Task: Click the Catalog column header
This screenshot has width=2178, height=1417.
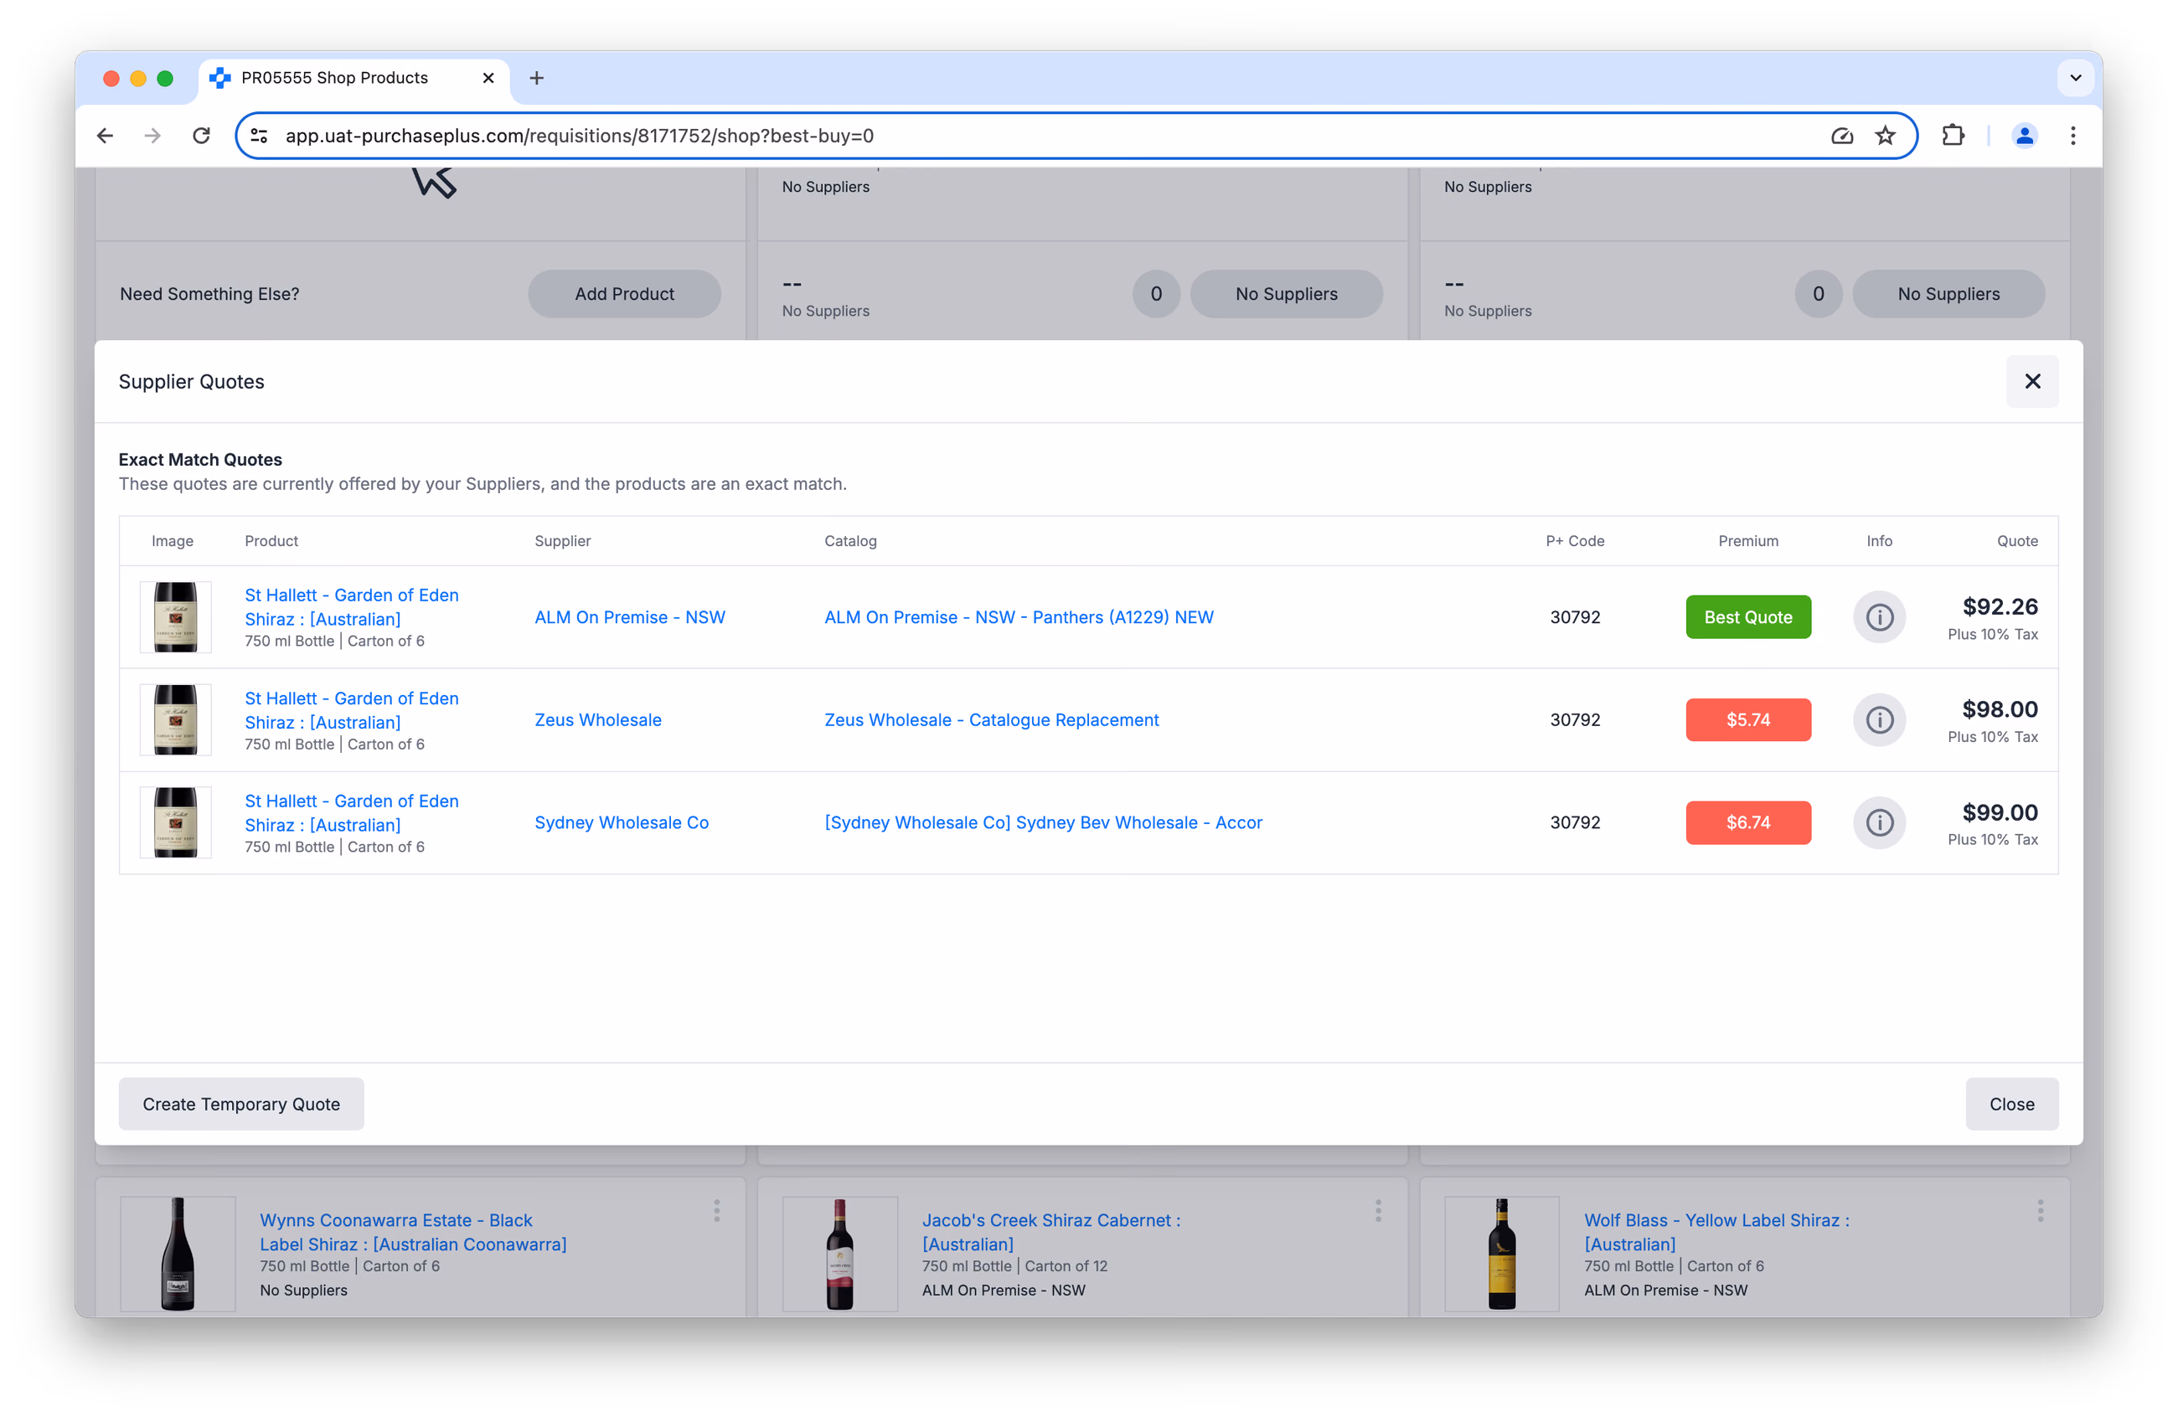Action: (850, 541)
